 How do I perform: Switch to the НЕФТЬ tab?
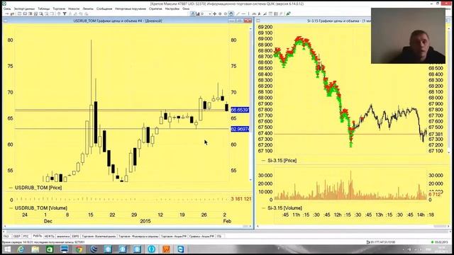point(49,236)
